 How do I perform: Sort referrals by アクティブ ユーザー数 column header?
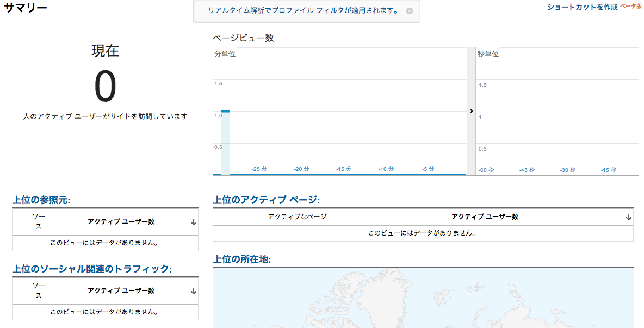[121, 222]
